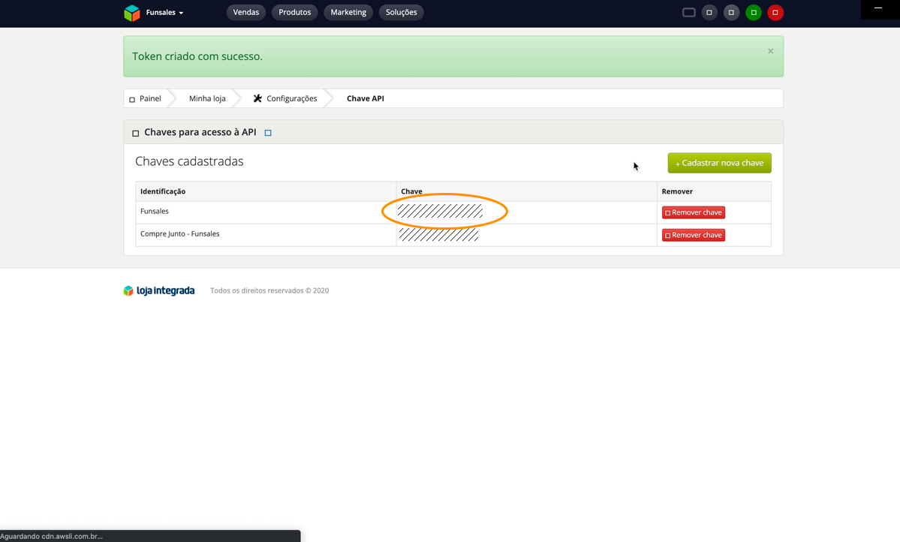The height and width of the screenshot is (542, 900).
Task: Click the green round icon in header
Action: point(753,13)
